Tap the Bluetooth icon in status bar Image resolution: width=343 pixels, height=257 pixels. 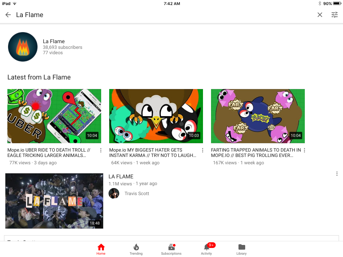point(320,3)
